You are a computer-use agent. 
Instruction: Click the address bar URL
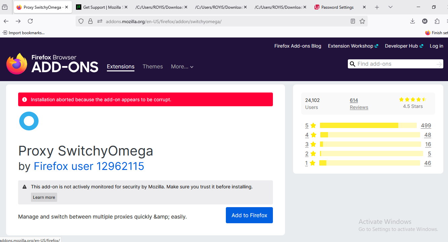coord(164,21)
